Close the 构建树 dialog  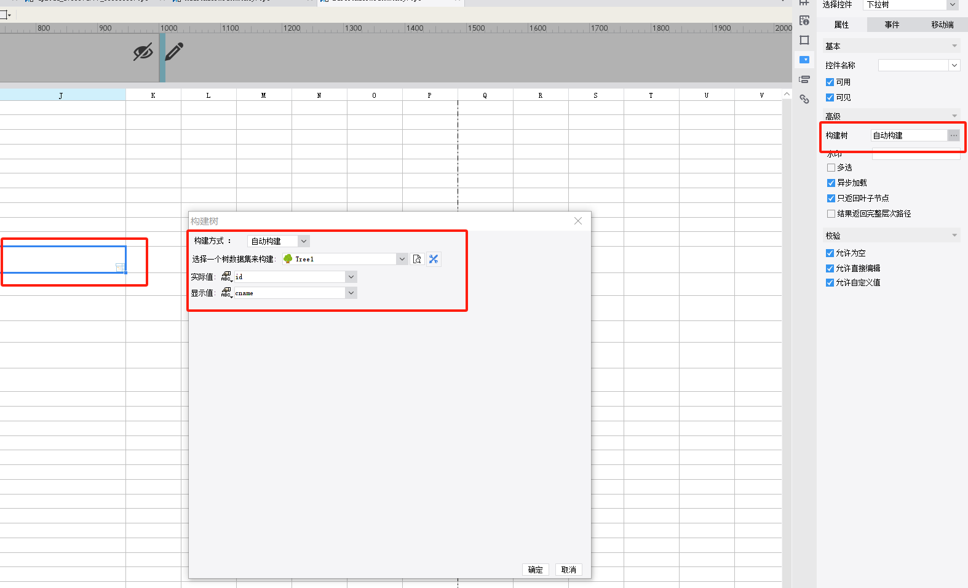pos(578,221)
